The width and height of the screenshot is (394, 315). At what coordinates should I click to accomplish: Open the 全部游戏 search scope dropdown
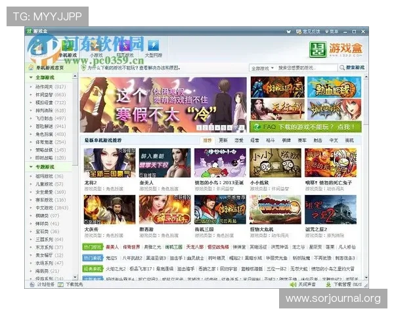[x=263, y=68]
